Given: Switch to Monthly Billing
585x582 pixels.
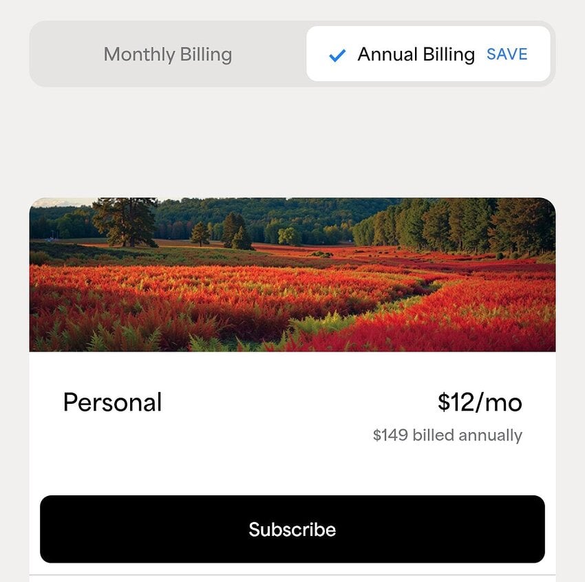Looking at the screenshot, I should pos(168,54).
